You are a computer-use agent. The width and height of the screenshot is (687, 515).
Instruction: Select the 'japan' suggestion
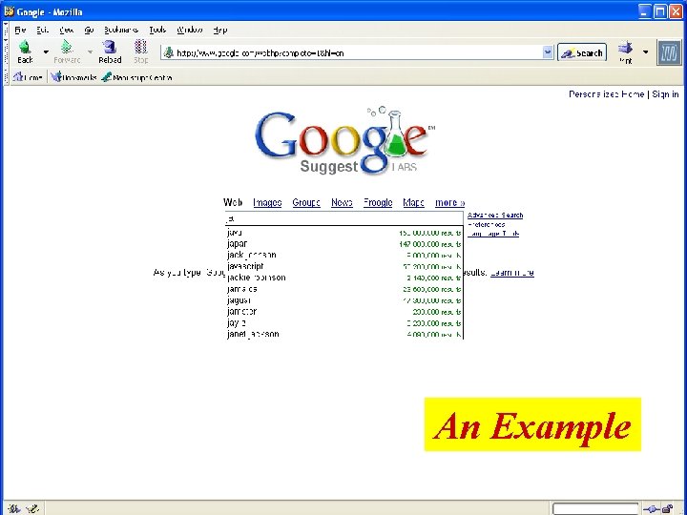344,244
